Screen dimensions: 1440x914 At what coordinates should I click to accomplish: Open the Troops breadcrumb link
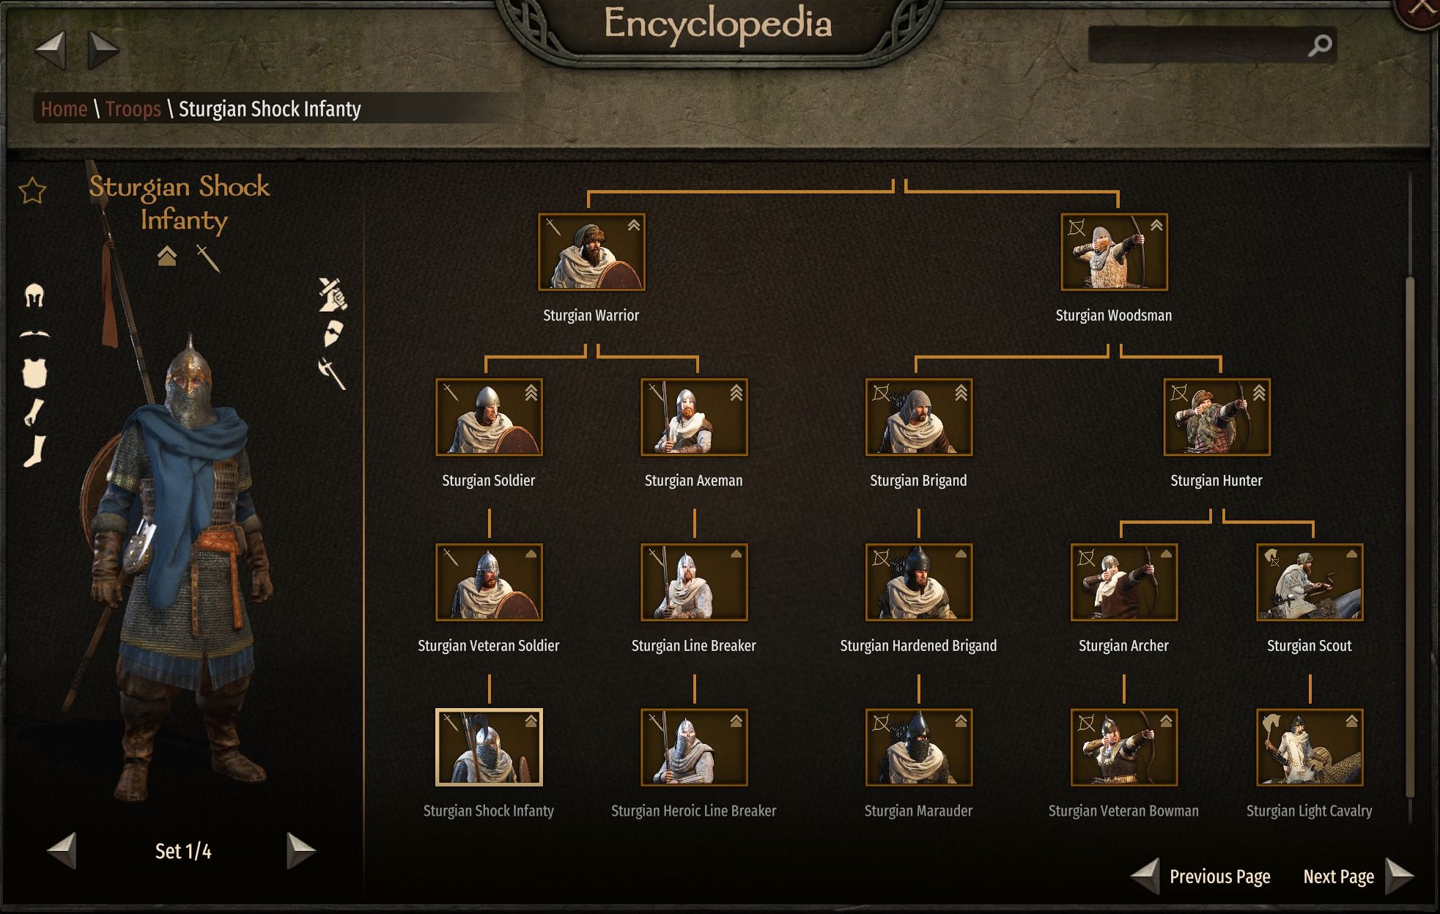point(133,109)
